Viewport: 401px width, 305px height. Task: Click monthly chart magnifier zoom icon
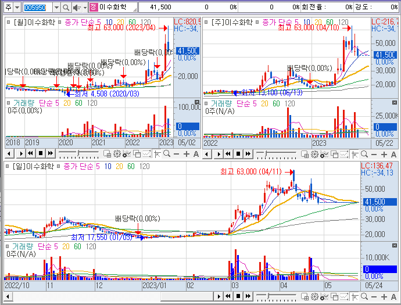tap(167, 153)
